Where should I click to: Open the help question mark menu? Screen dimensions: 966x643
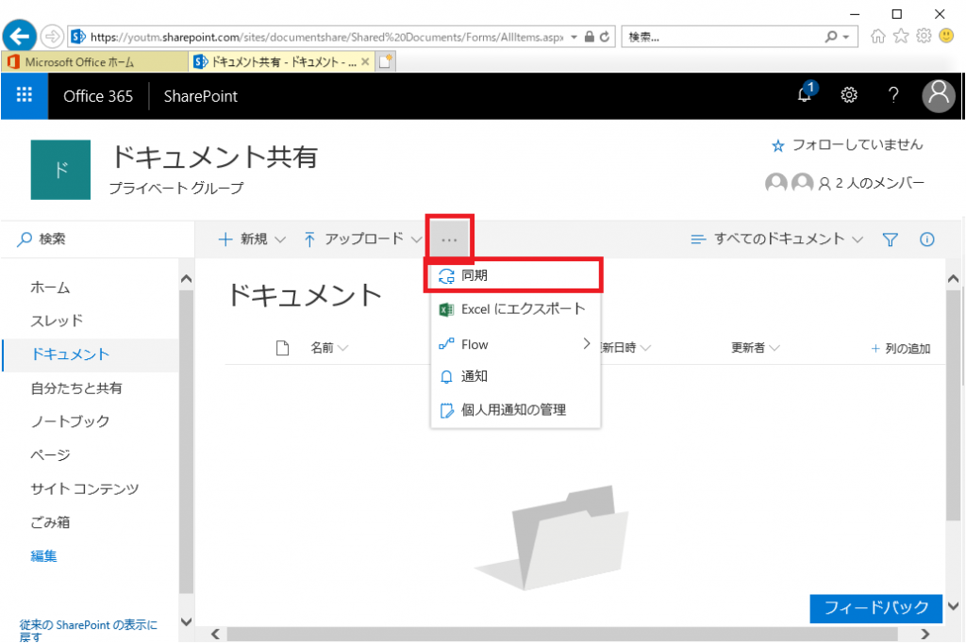point(892,95)
